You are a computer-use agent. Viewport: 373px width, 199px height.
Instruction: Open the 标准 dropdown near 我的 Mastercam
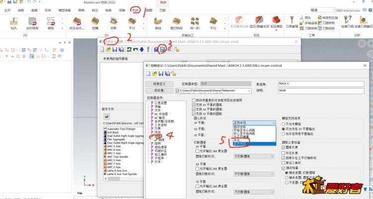323,10
